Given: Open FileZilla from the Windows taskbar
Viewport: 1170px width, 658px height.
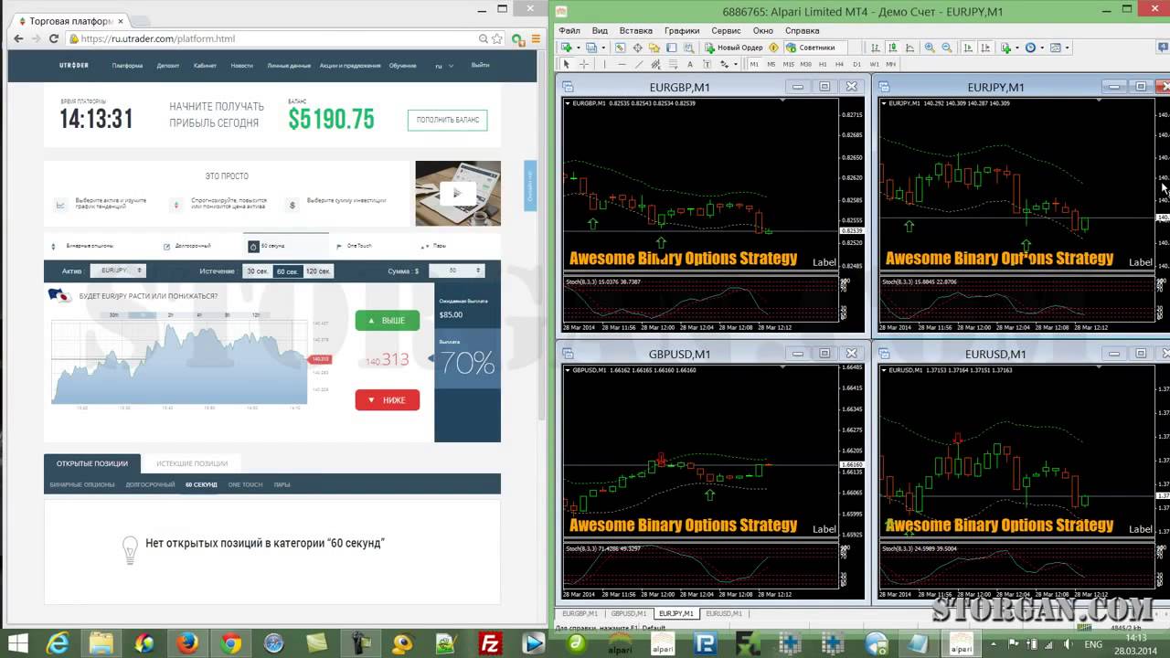Looking at the screenshot, I should (491, 642).
